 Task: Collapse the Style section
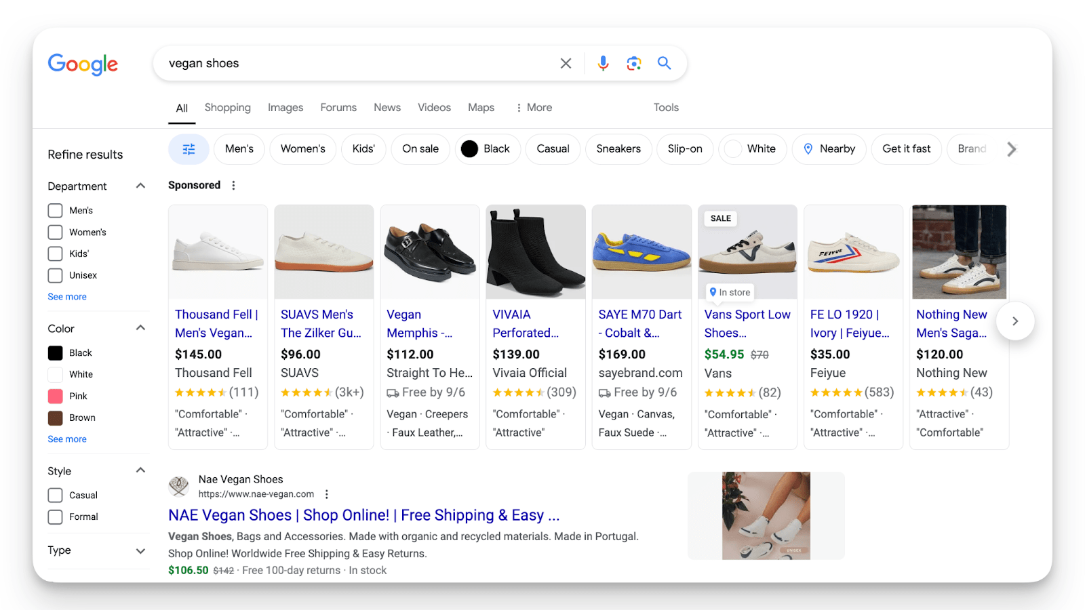point(140,470)
